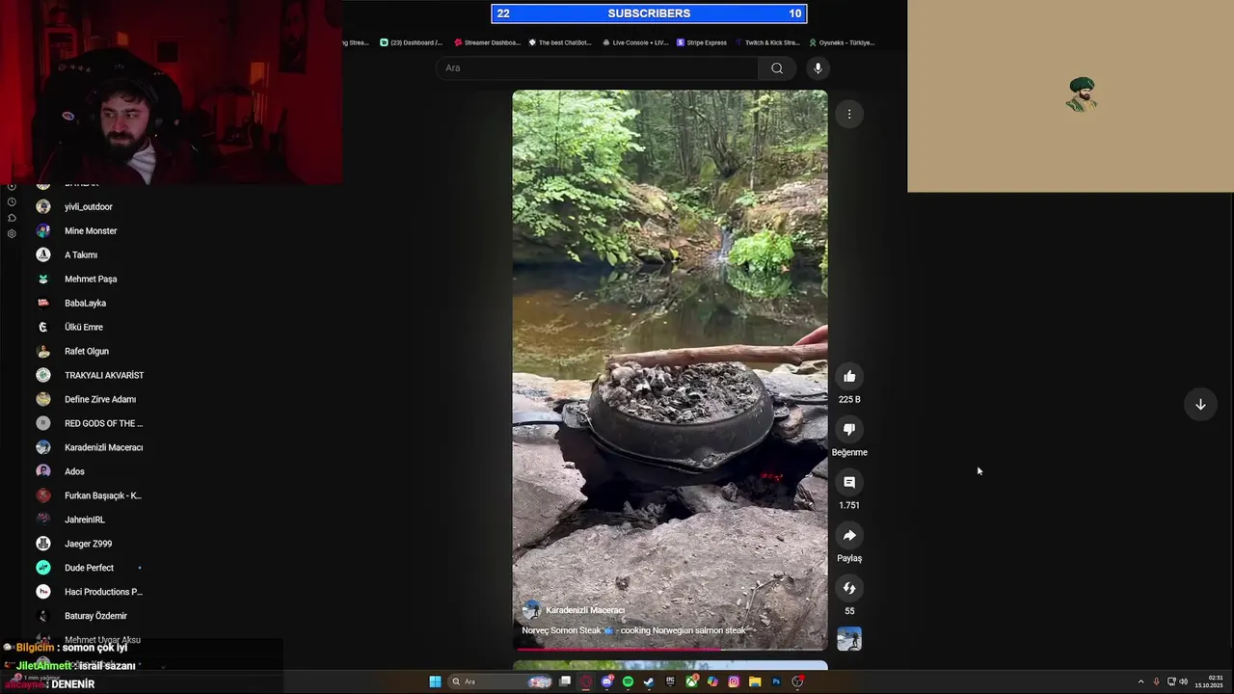Open Streamer Dashboard bookmark

(x=488, y=42)
